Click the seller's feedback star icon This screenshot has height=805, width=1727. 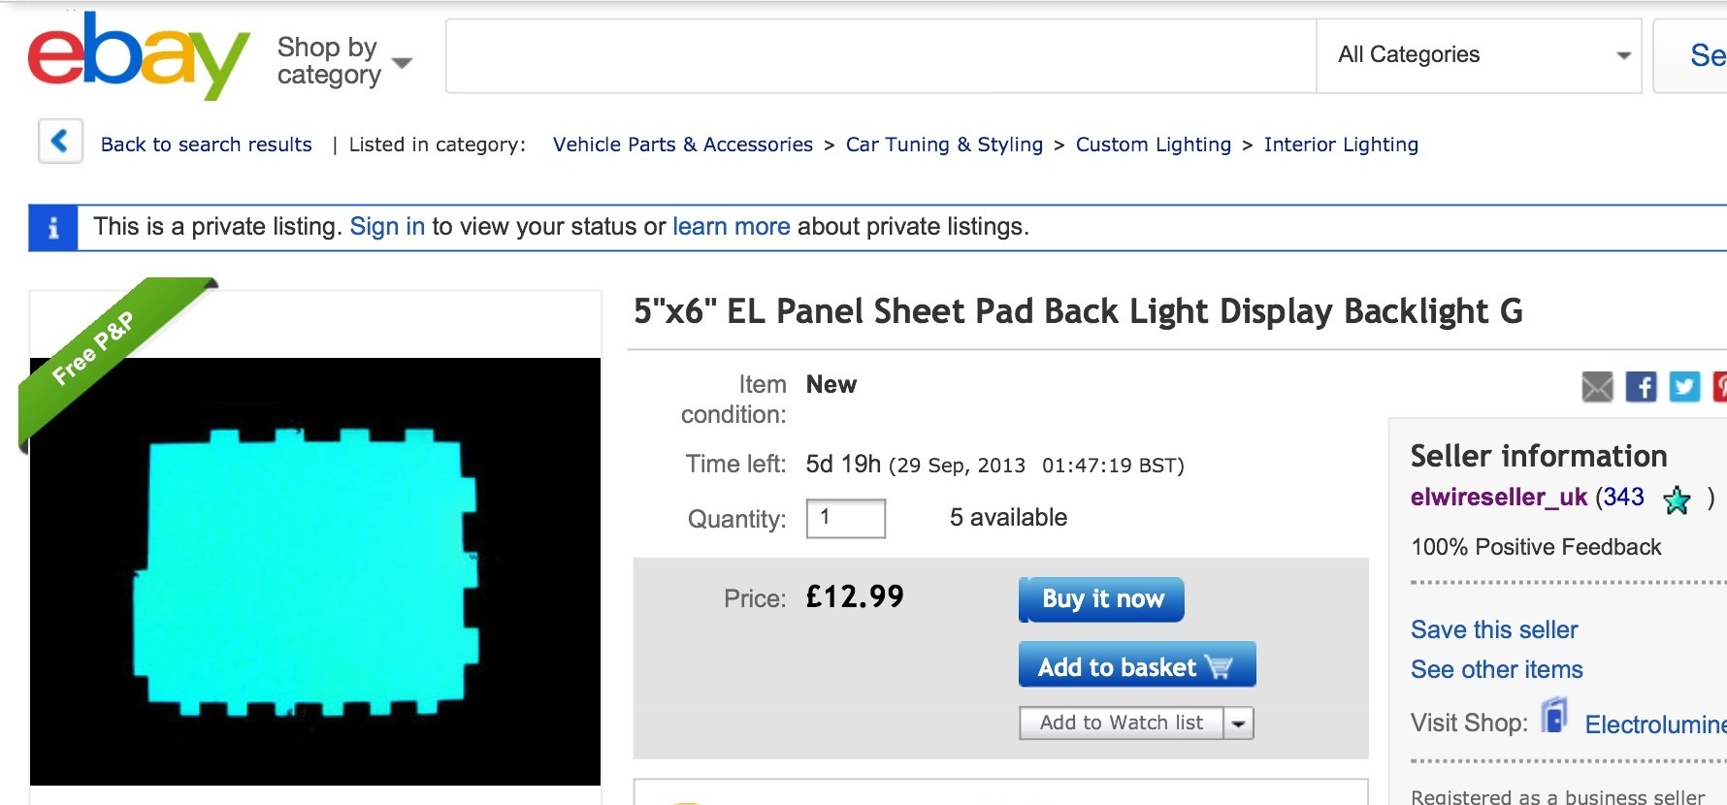pyautogui.click(x=1677, y=499)
